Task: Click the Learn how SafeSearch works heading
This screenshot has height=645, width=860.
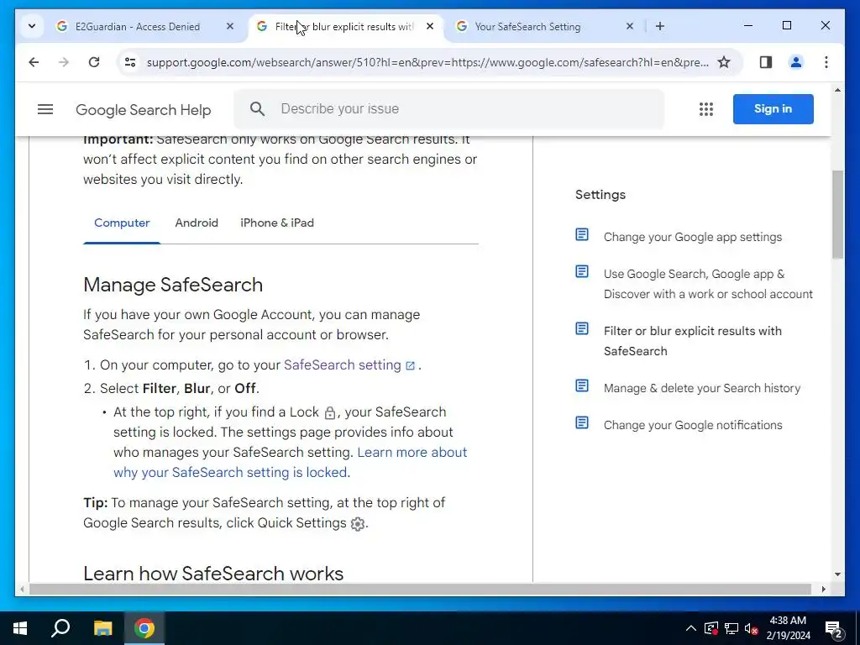Action: click(x=213, y=573)
